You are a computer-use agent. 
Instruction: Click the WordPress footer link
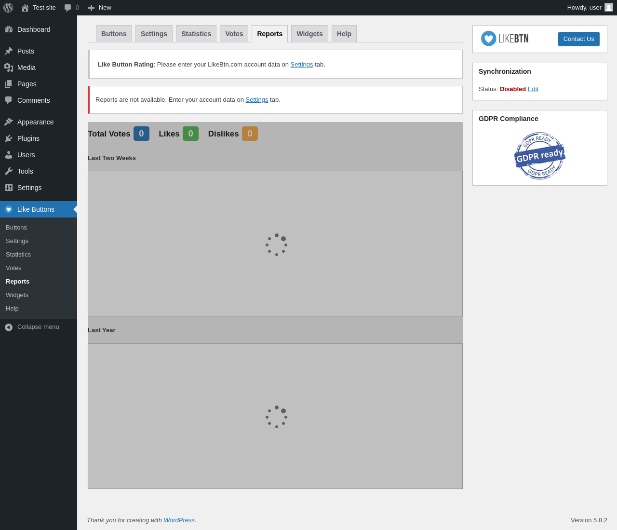179,520
